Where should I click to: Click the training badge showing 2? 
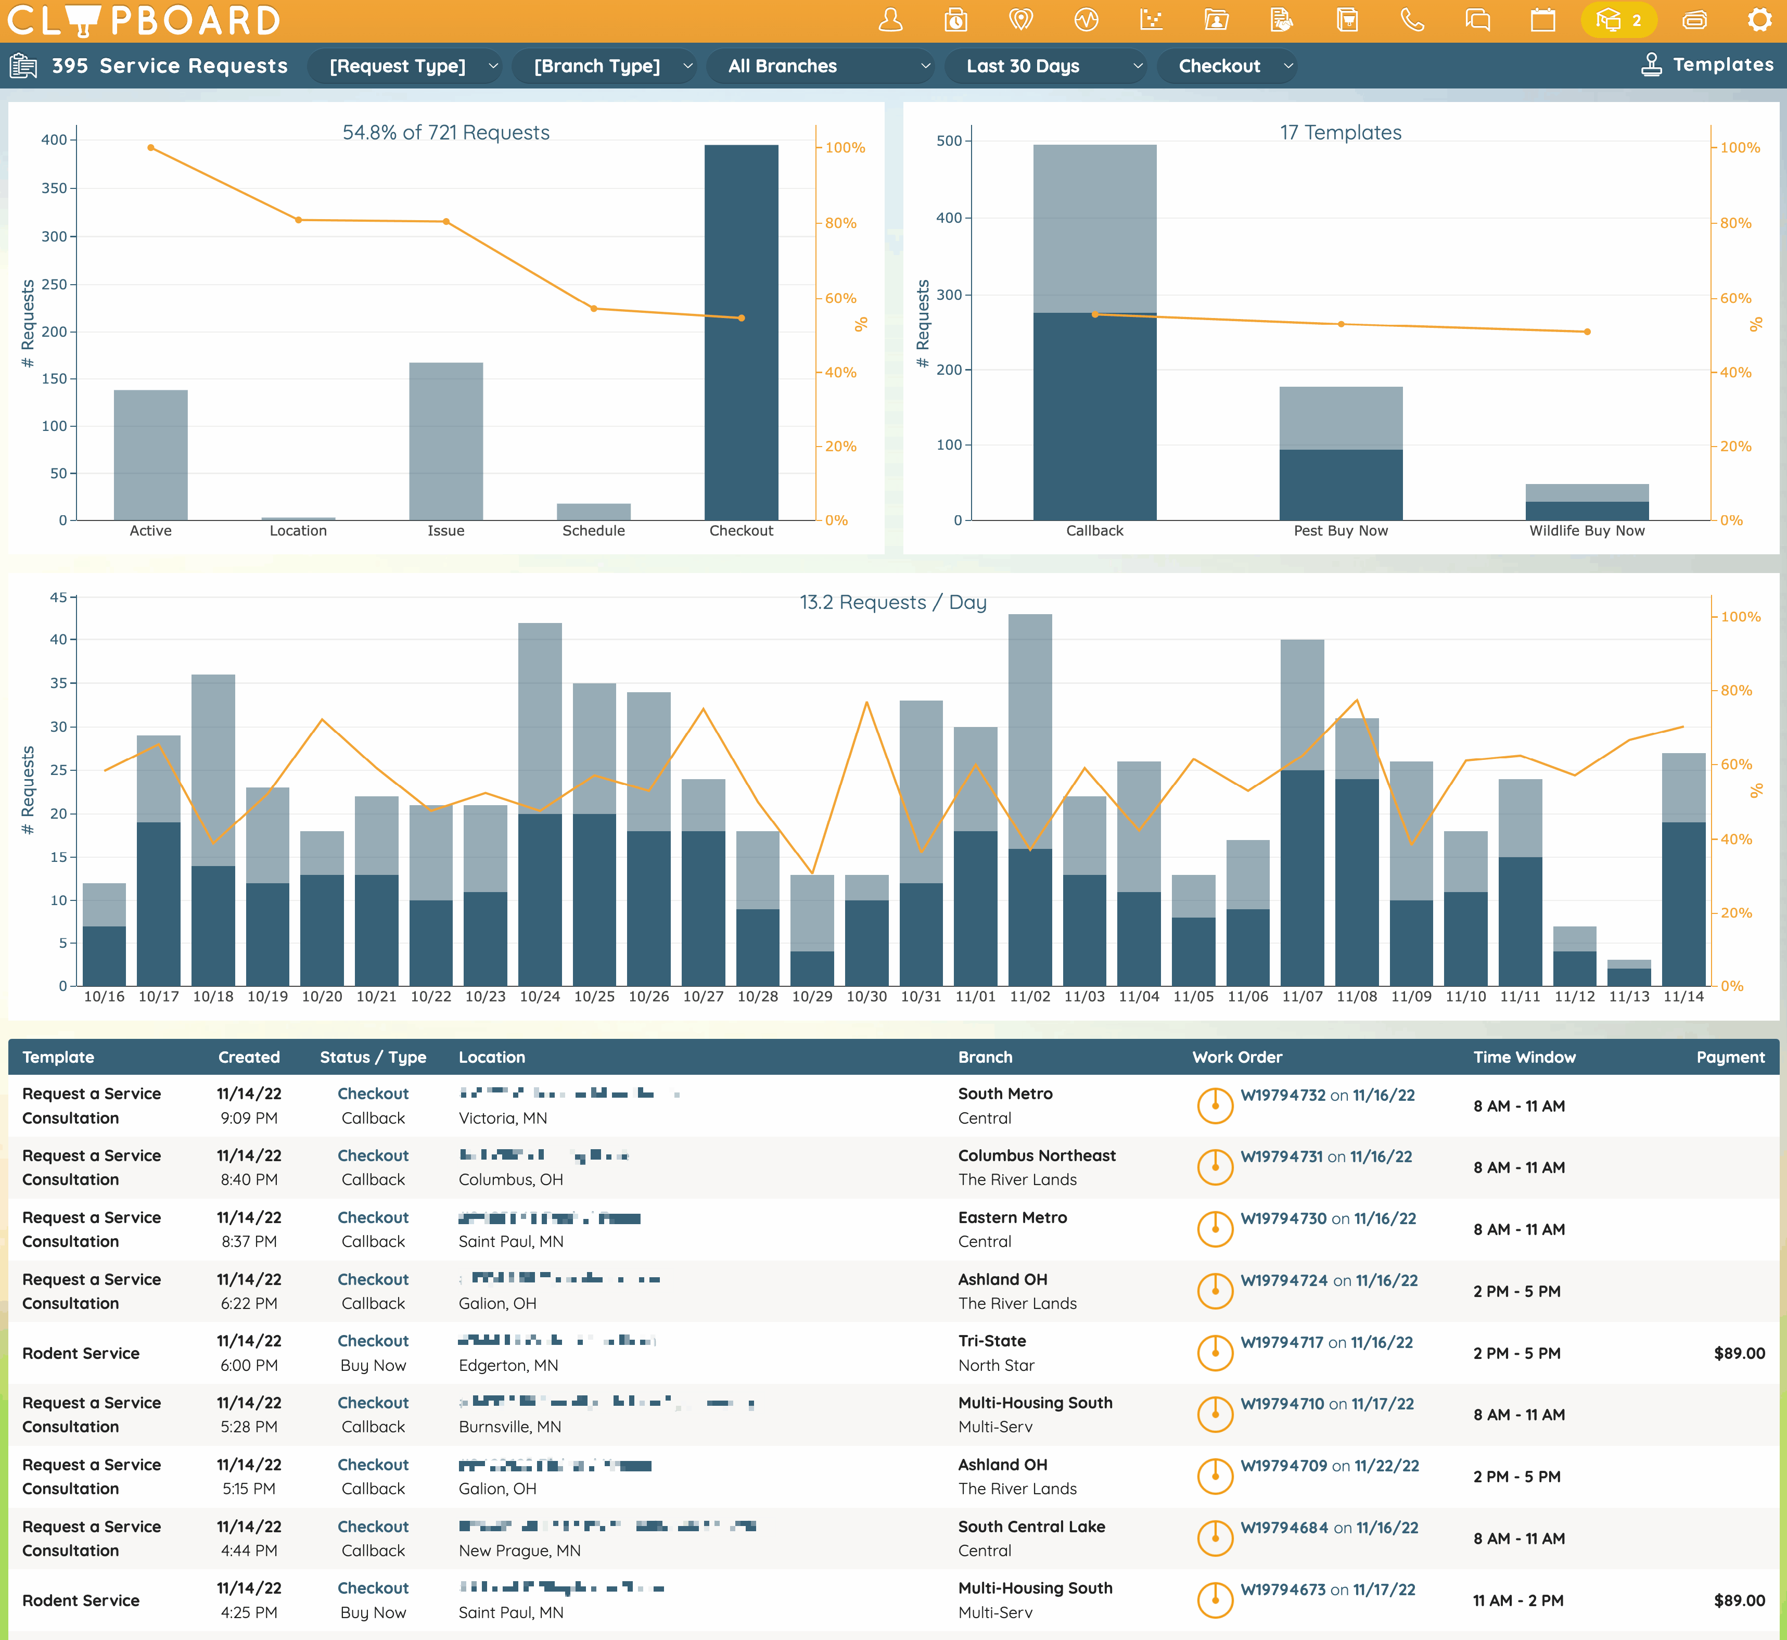(1618, 20)
